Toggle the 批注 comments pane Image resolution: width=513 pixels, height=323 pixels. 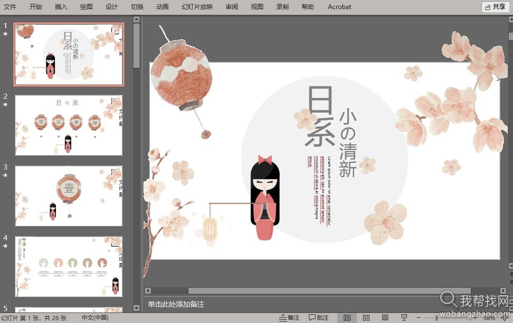point(318,318)
